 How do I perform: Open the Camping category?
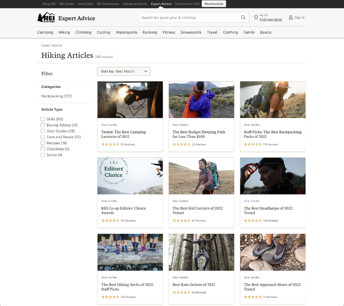click(x=45, y=32)
